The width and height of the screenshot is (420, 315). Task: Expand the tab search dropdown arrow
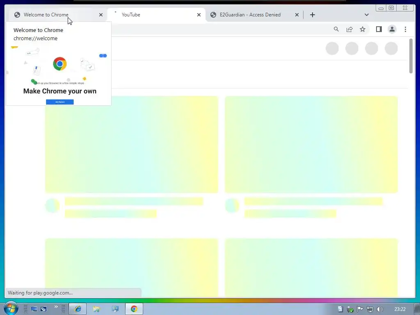tap(367, 15)
